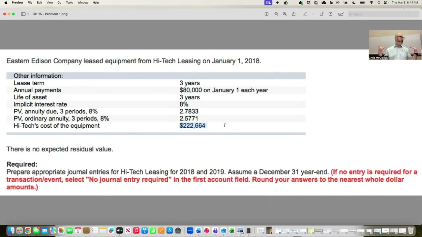
Task: Open Trash in the Dock
Action: [411, 230]
